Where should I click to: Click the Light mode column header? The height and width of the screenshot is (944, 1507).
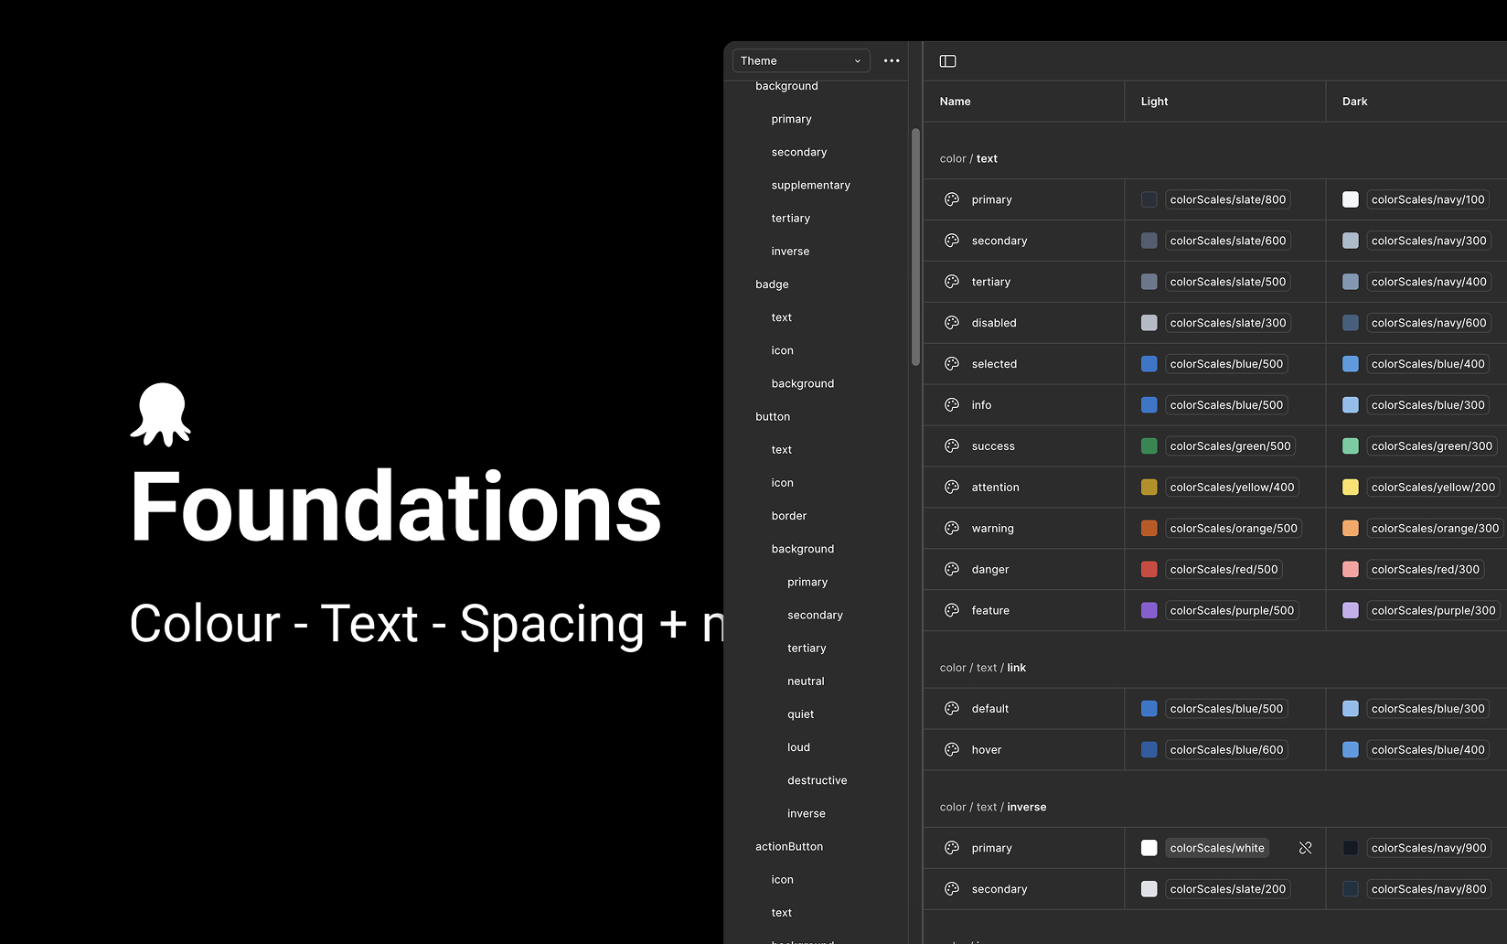click(1155, 102)
